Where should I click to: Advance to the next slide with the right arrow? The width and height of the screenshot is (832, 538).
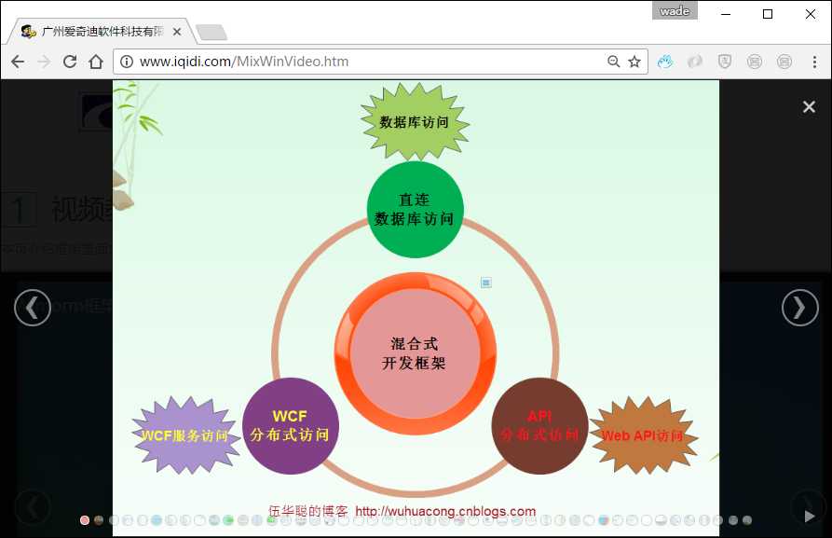799,307
